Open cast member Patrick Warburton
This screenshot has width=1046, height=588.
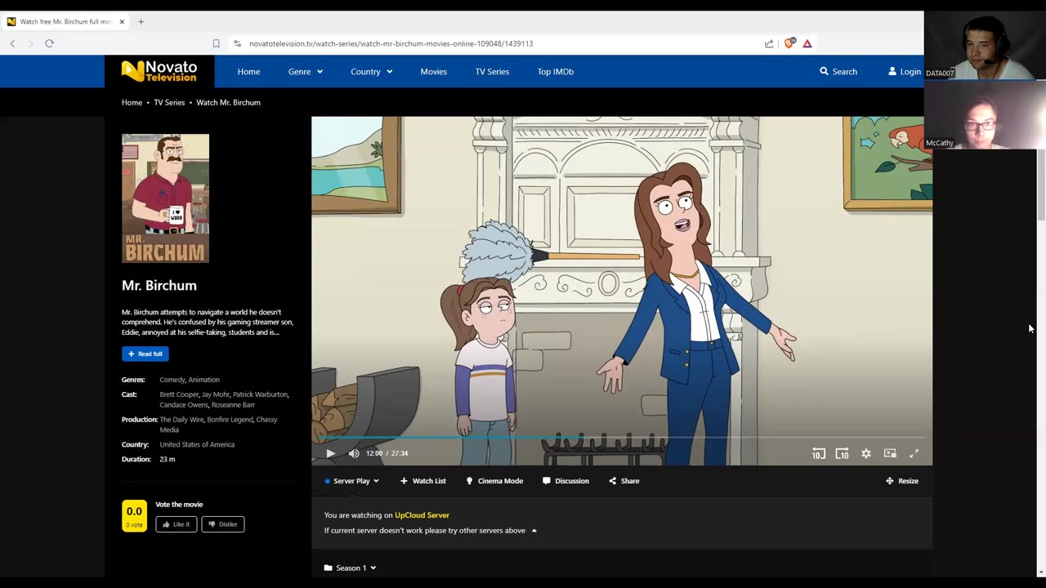coord(260,394)
